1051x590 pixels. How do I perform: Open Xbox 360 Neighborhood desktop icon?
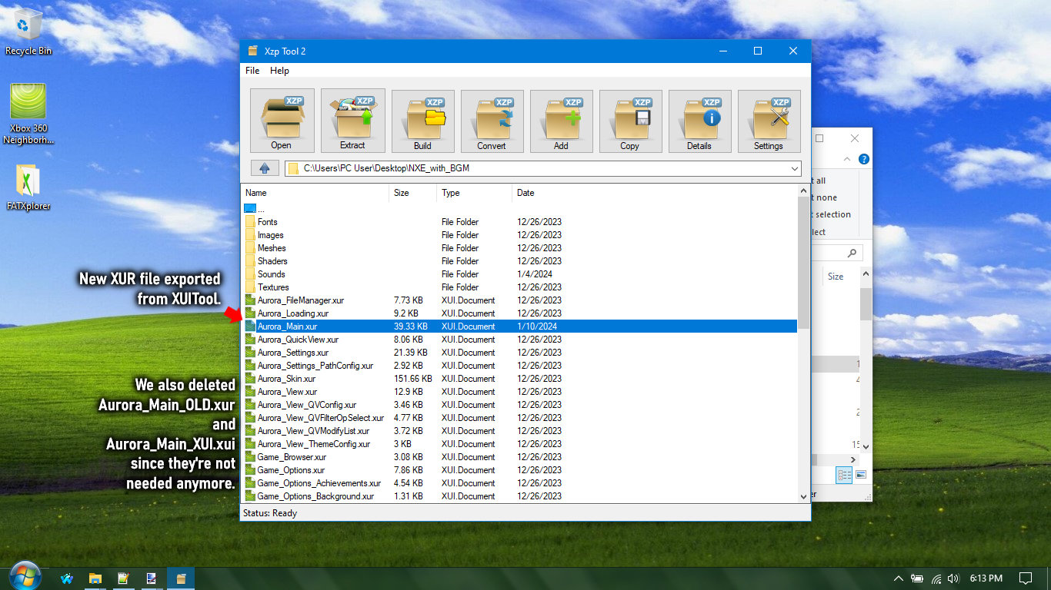pyautogui.click(x=28, y=114)
